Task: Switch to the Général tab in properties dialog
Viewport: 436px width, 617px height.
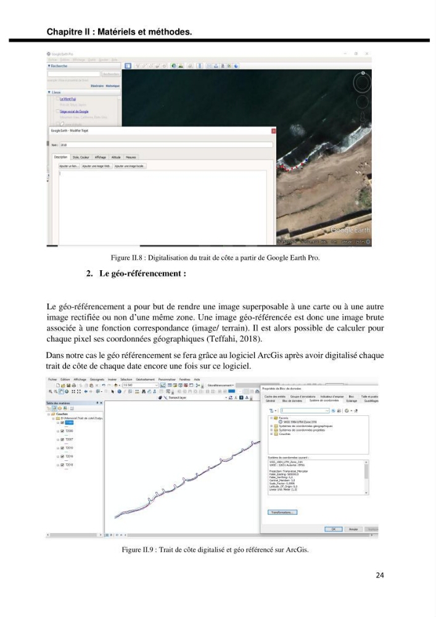Action: click(271, 400)
